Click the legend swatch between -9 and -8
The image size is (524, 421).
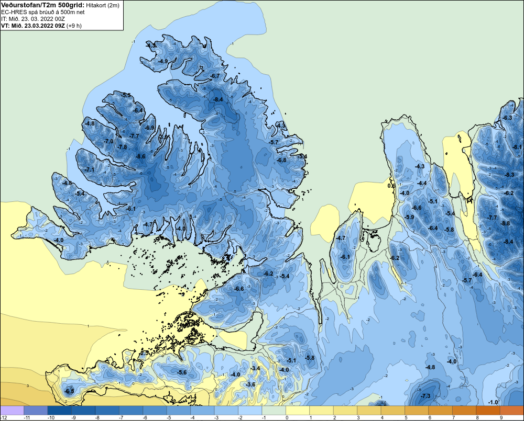click(x=83, y=410)
